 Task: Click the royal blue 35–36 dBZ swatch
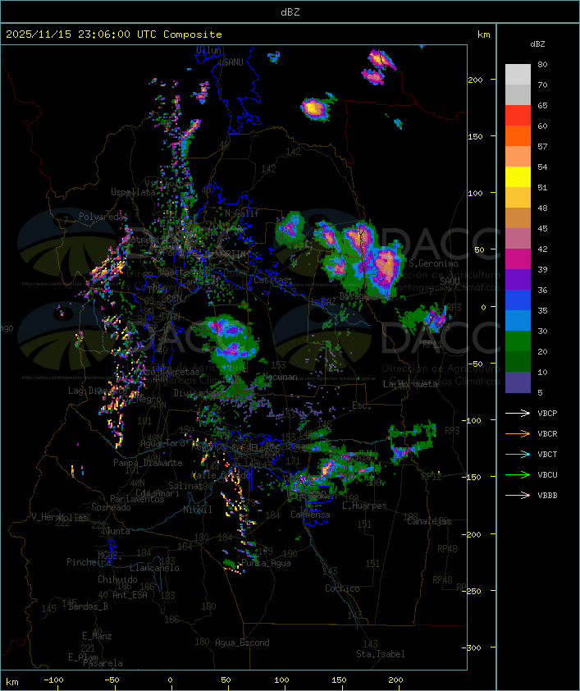point(518,300)
